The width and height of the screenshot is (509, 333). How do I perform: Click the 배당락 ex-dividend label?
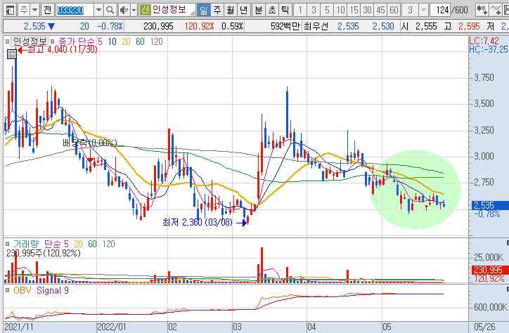click(89, 143)
